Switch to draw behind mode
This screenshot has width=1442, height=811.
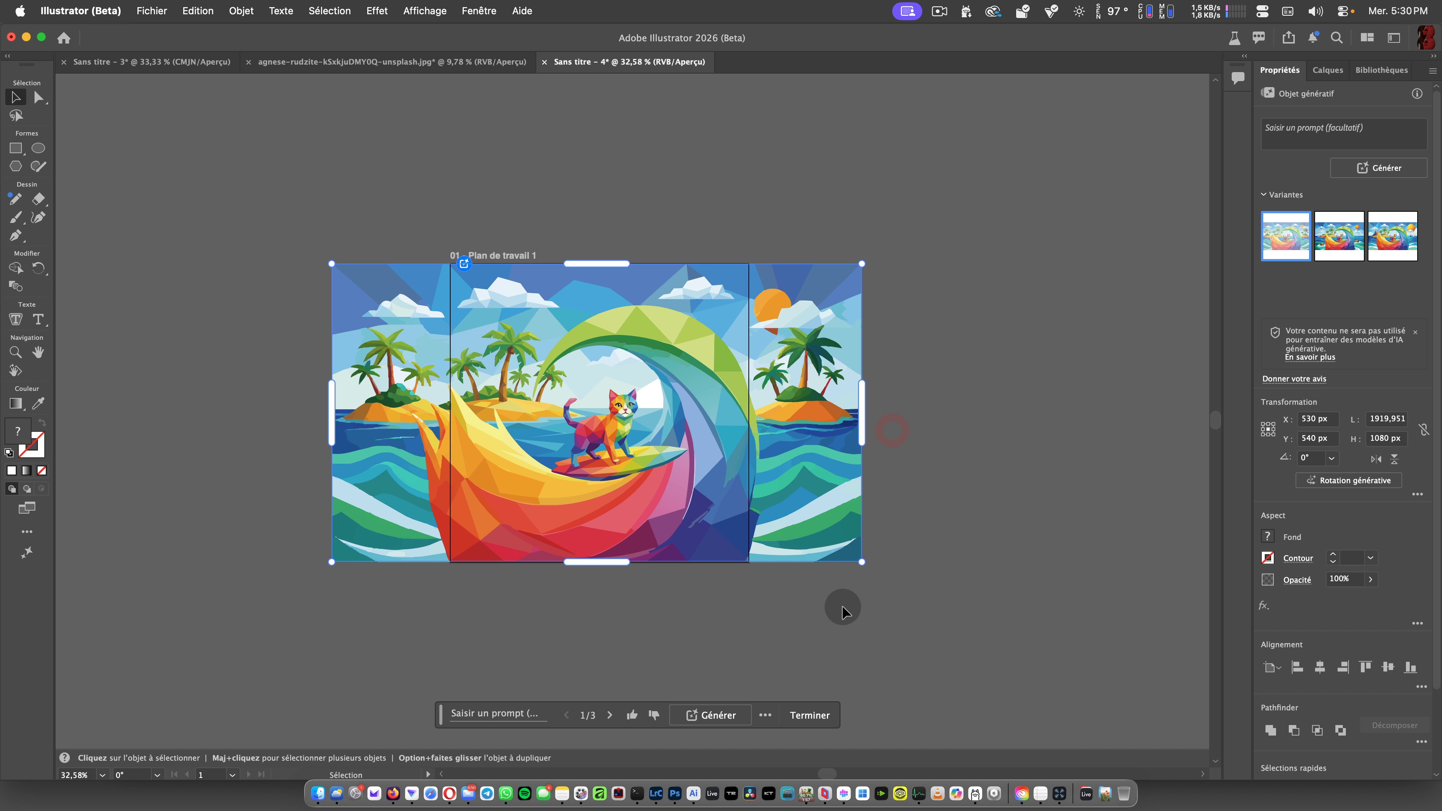tap(26, 488)
